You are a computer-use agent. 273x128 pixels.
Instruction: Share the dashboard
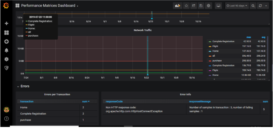[193, 5]
